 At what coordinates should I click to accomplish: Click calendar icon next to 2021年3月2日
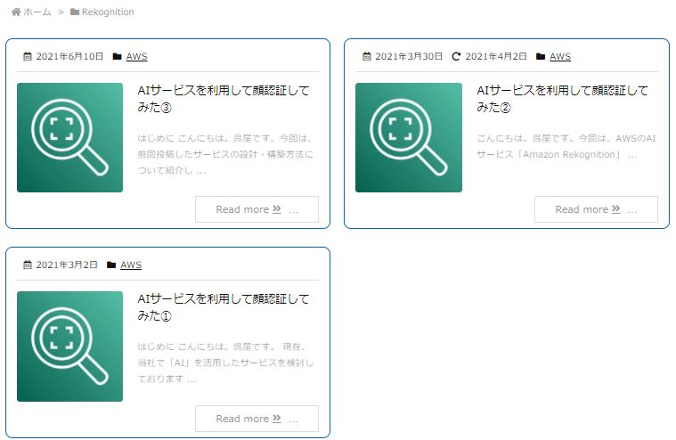28,265
